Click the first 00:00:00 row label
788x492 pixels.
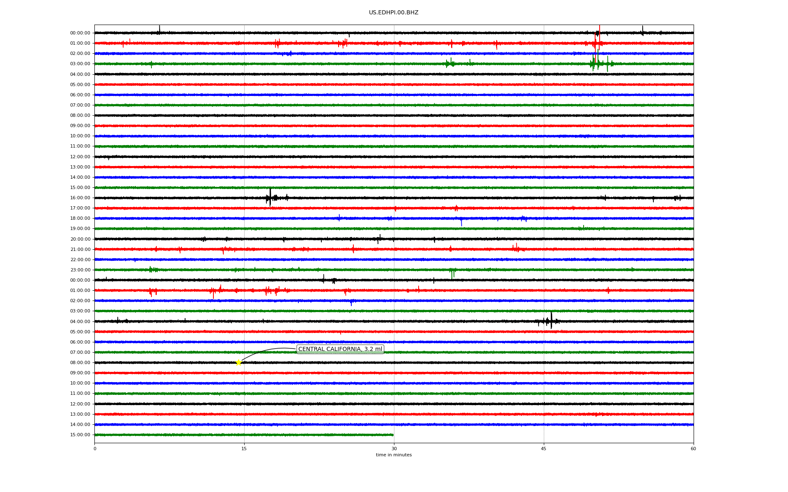pos(80,33)
